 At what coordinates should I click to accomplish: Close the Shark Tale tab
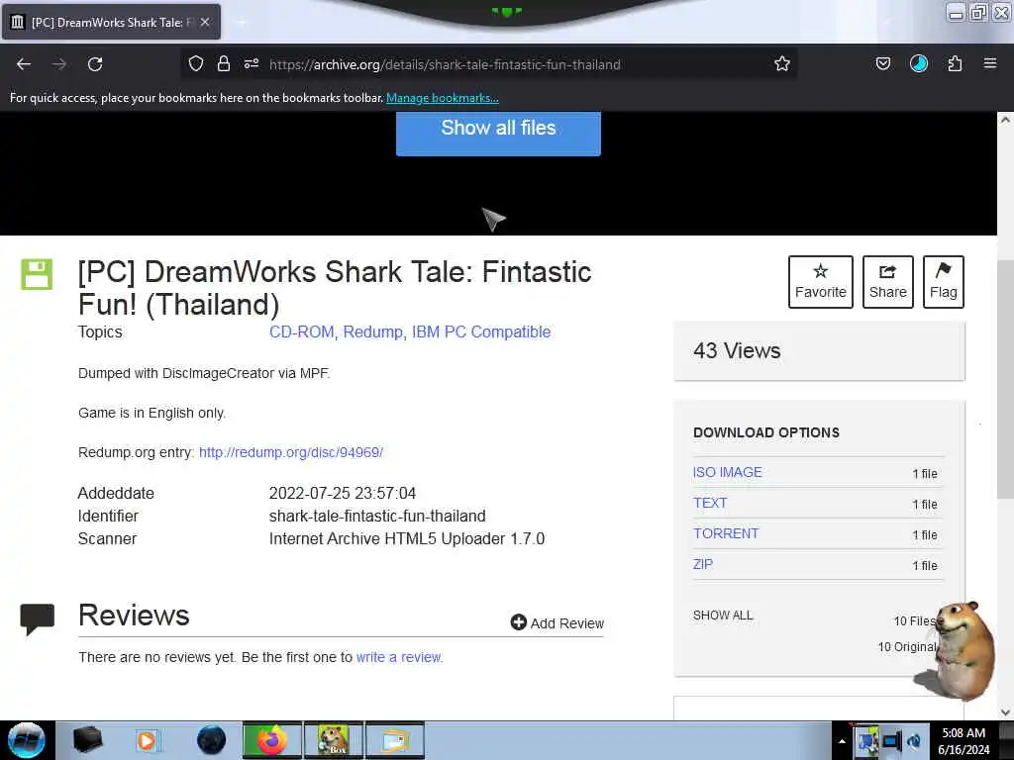tap(205, 22)
